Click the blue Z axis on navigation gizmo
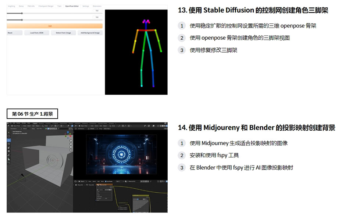Screen dimensions: 342x218 point(68,132)
